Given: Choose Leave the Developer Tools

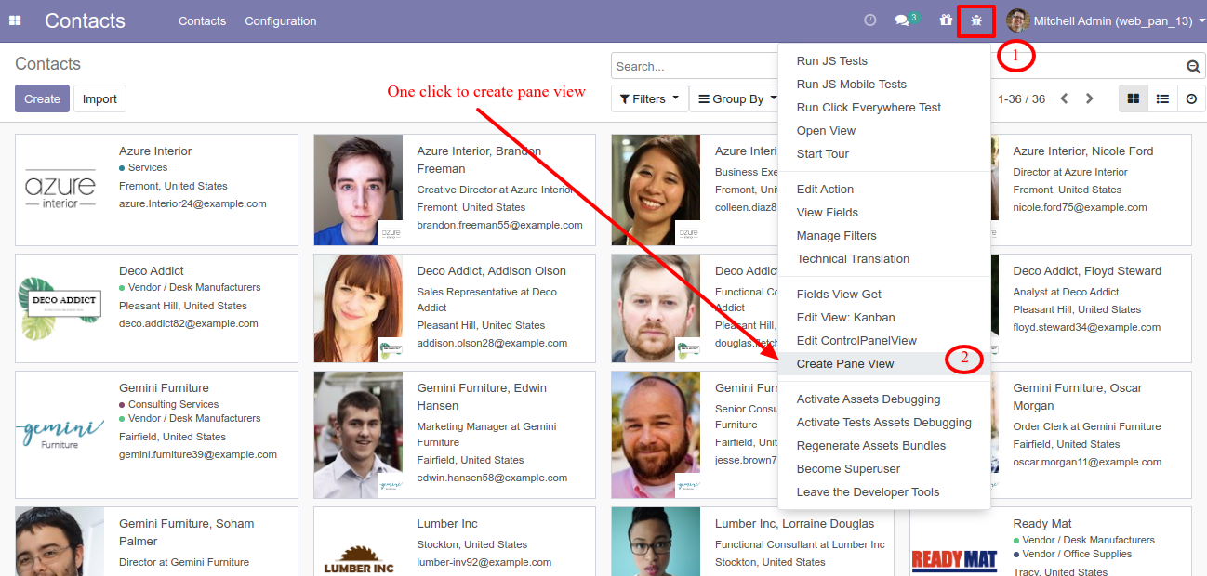Looking at the screenshot, I should click(x=868, y=492).
